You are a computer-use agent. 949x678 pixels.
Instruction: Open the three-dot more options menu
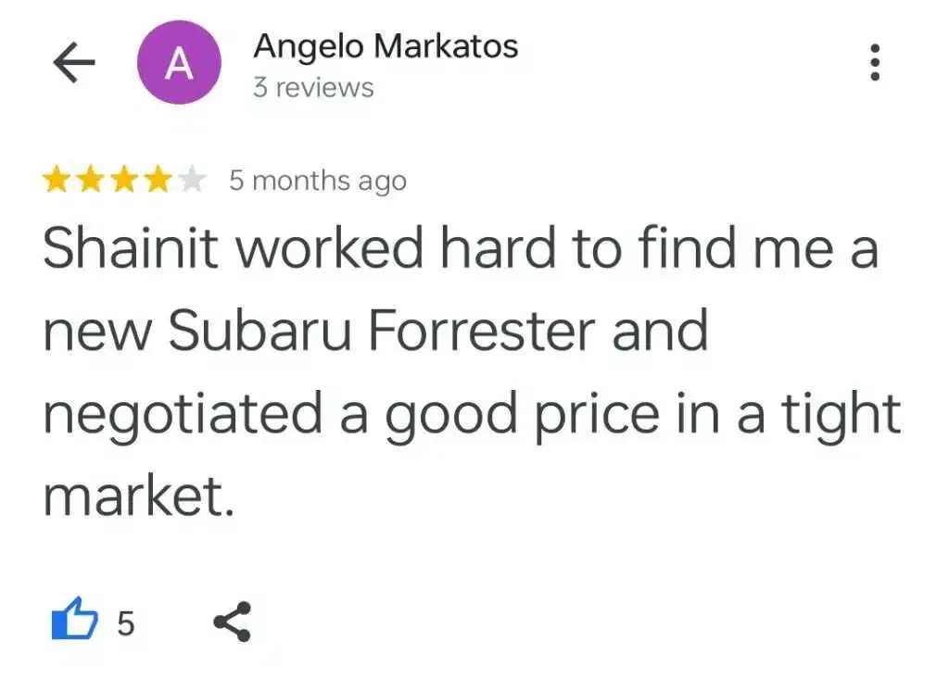(x=874, y=63)
